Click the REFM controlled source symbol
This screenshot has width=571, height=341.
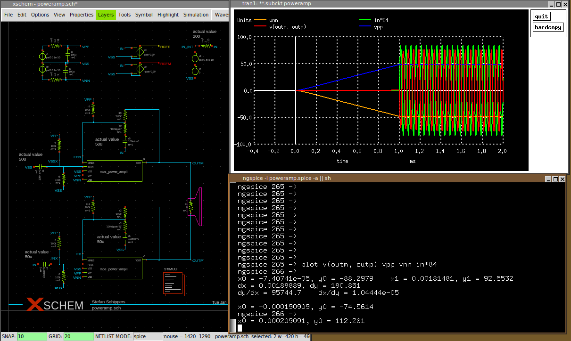[x=140, y=69]
